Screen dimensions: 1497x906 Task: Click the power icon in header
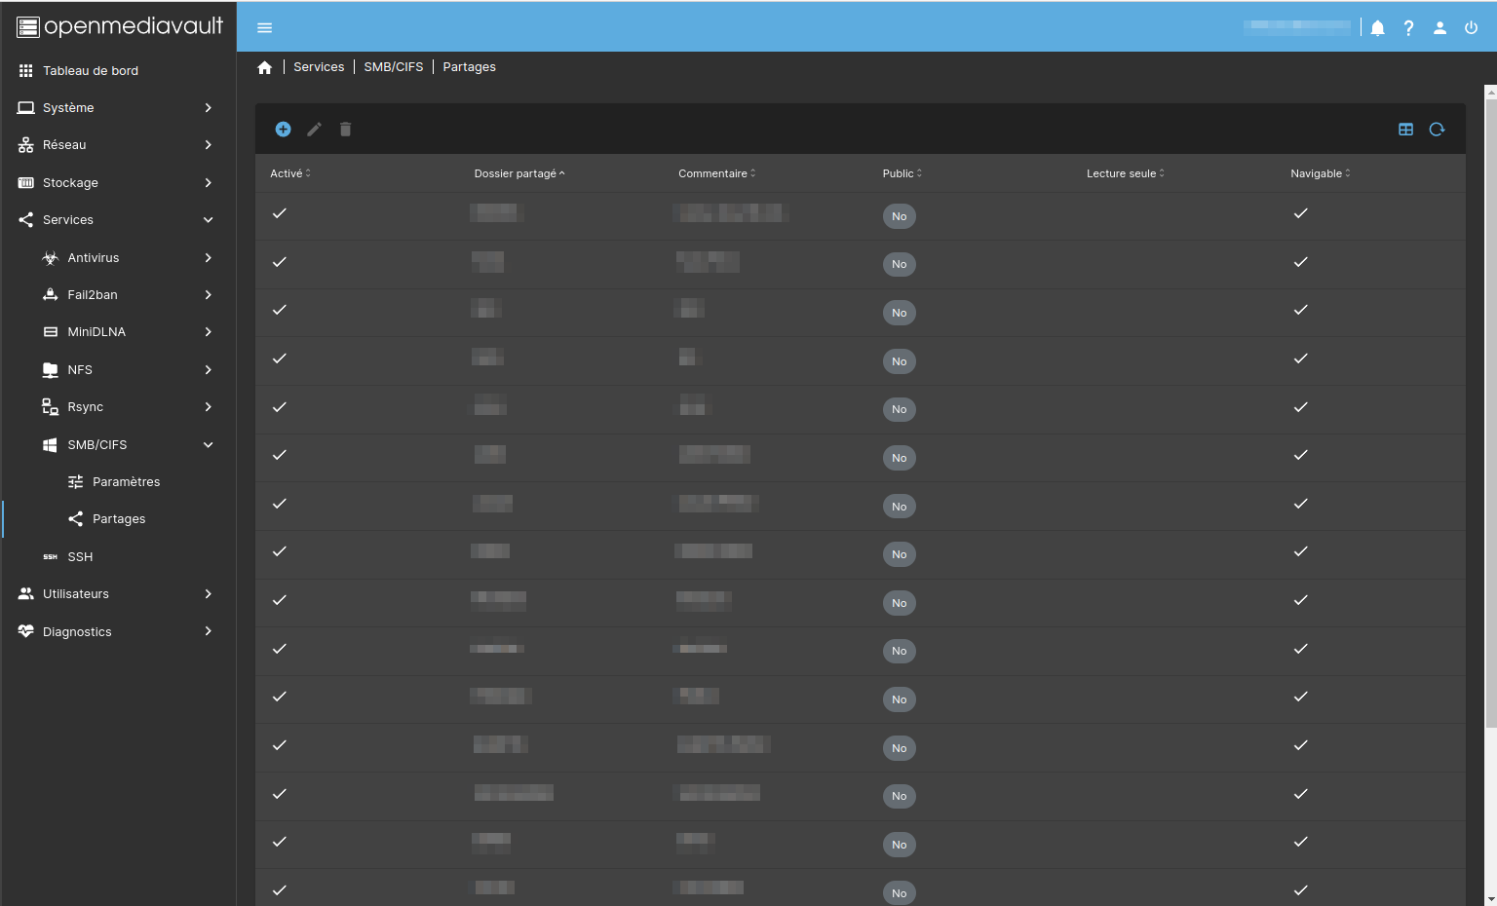(1471, 28)
